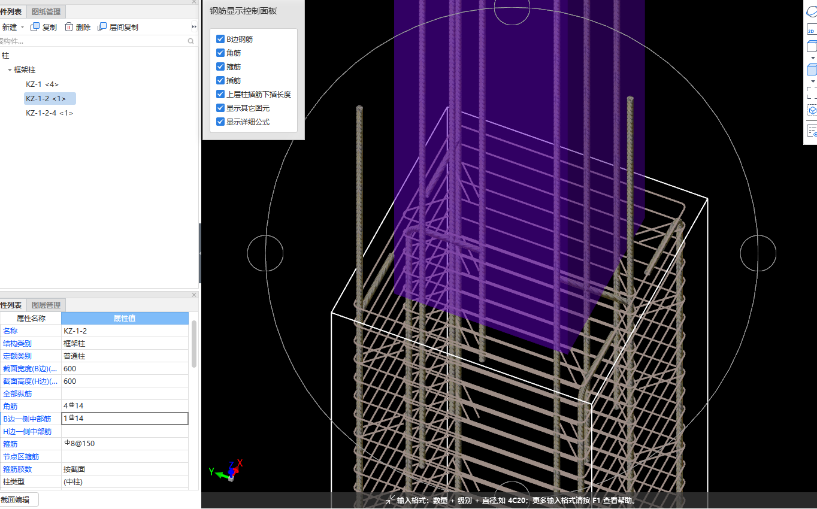Toggle the 角筋 checkbox

coord(220,53)
